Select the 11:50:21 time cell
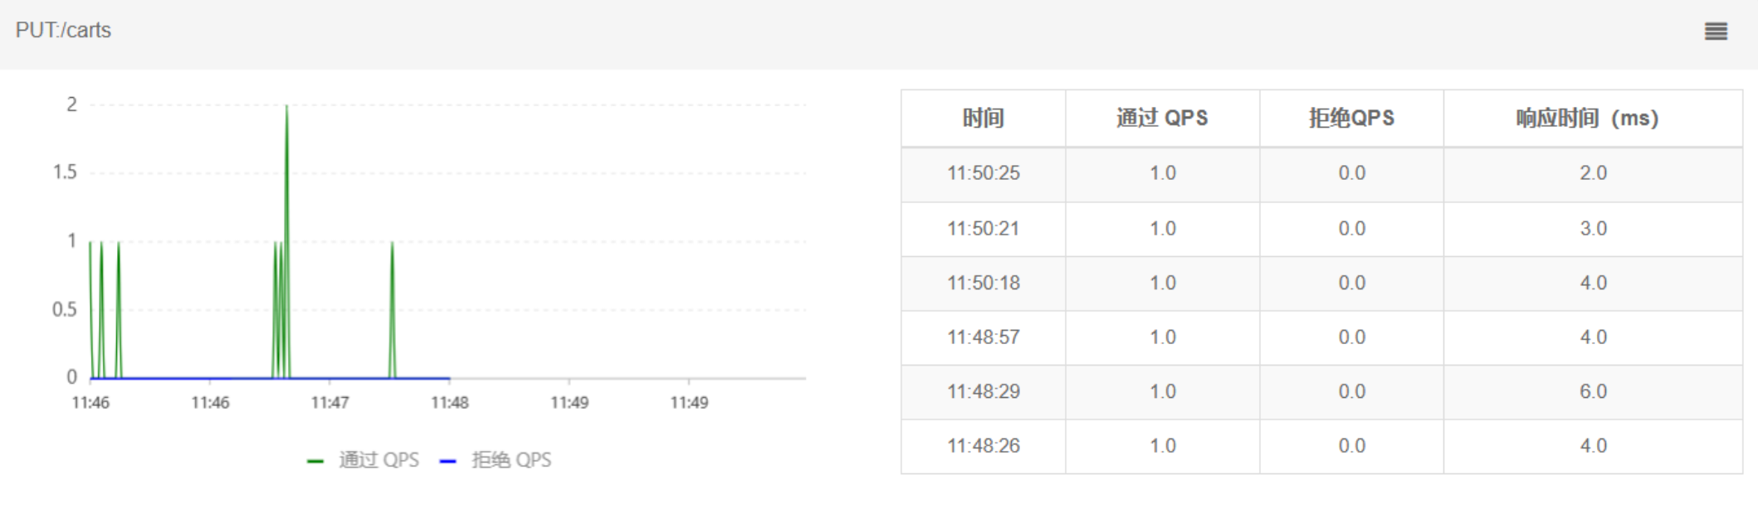Screen dimensions: 1758x509 (984, 229)
